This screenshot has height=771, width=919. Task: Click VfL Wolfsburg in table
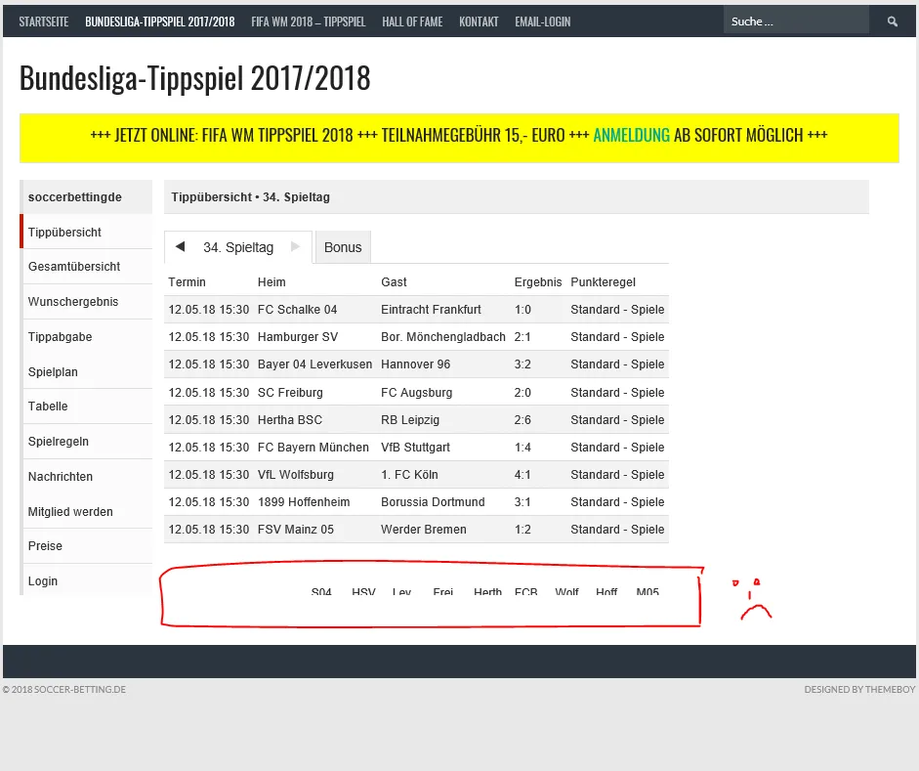pyautogui.click(x=296, y=475)
